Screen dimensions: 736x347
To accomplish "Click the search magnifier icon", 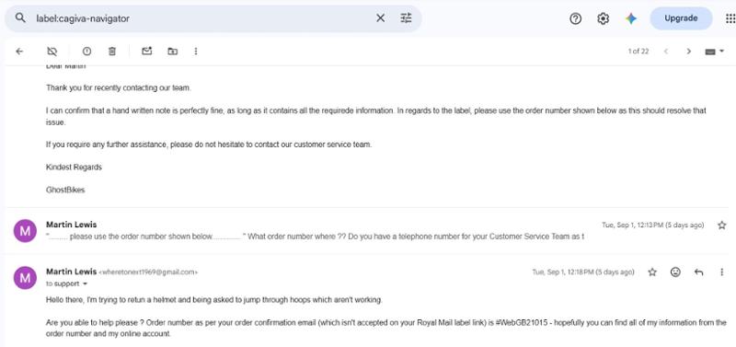I will coord(20,18).
